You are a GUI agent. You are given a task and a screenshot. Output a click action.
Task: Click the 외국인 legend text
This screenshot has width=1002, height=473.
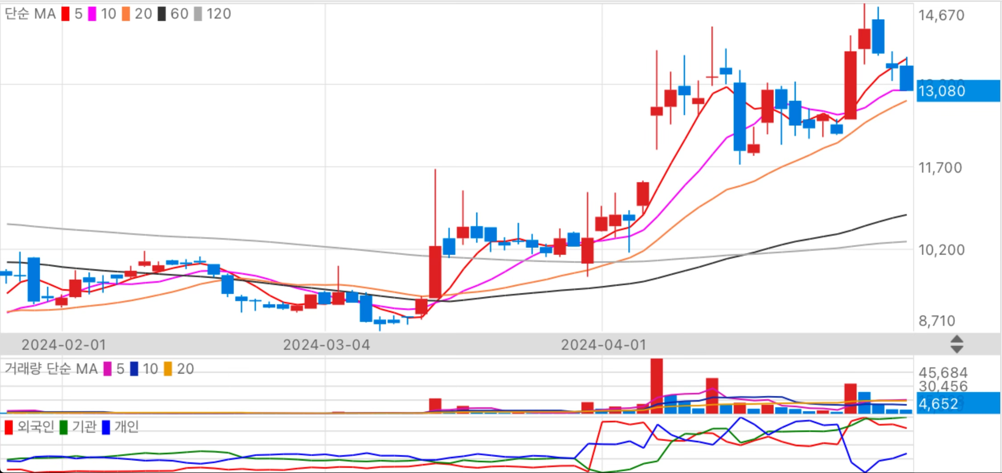point(36,427)
